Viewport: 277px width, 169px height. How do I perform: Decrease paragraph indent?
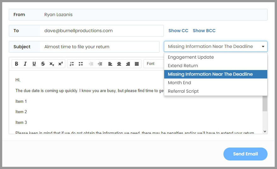[x=91, y=64]
